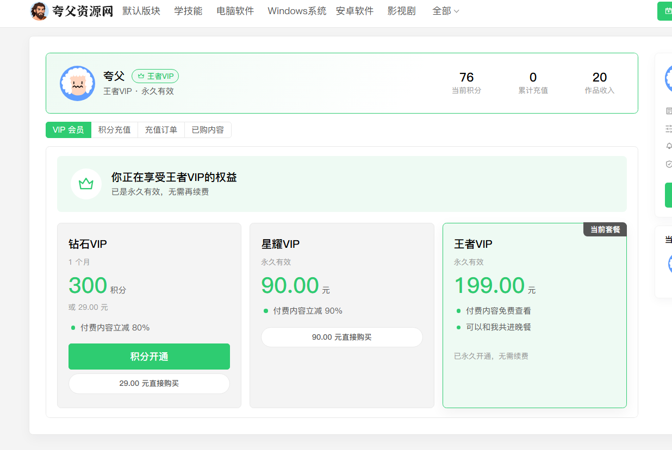This screenshot has height=450, width=672.
Task: Click the 29.00 元直接购买 button
Action: pos(149,383)
